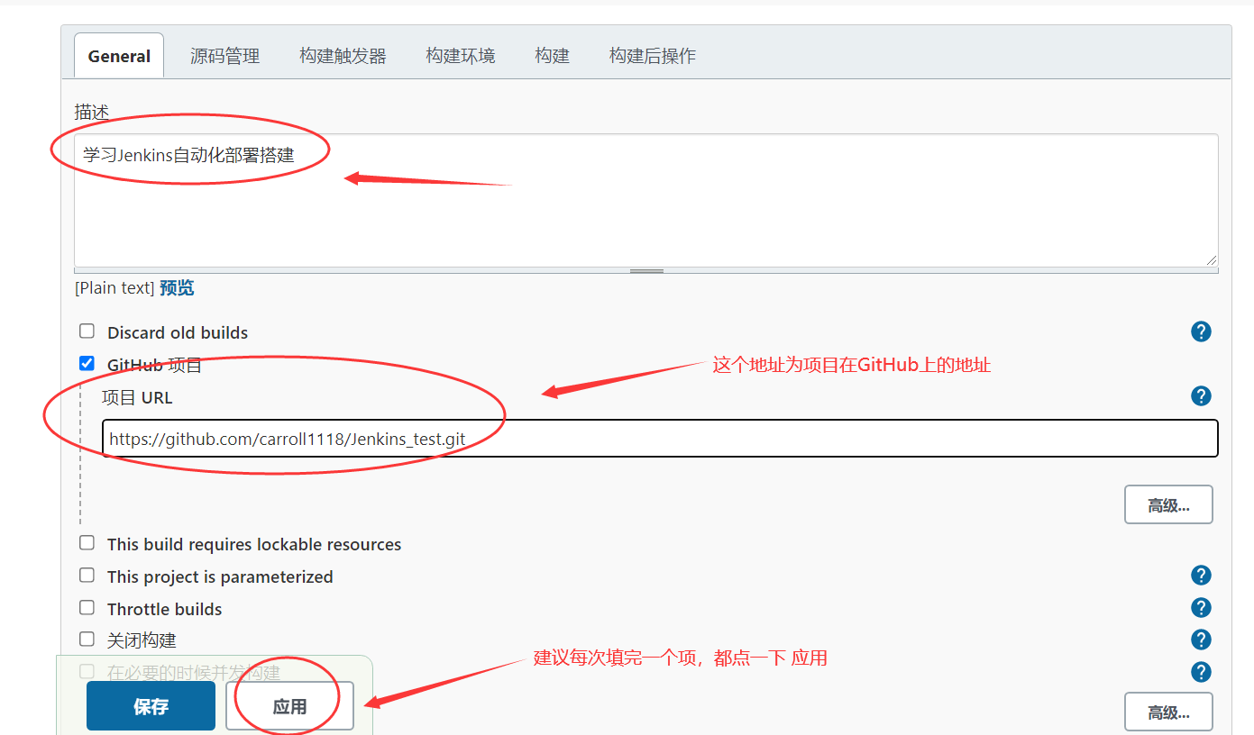Open the 预览 link under description
Screen dimensions: 1254x735
point(177,288)
